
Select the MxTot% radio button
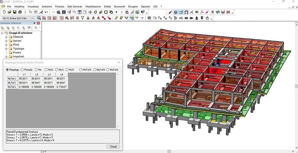[81, 70]
